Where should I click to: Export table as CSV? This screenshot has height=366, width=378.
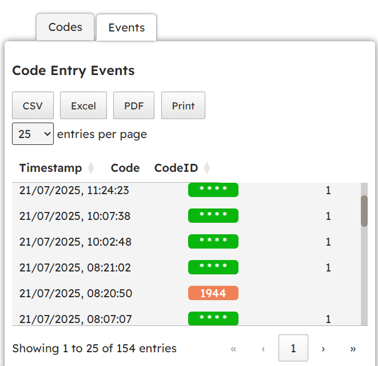point(33,105)
